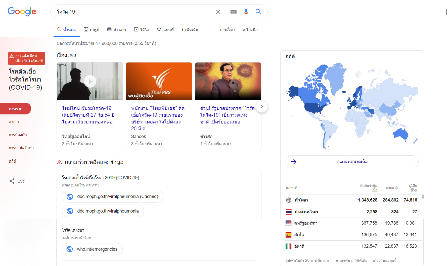Switch to the ข่าวสาร news tab
The width and height of the screenshot is (448, 266).
[117, 30]
